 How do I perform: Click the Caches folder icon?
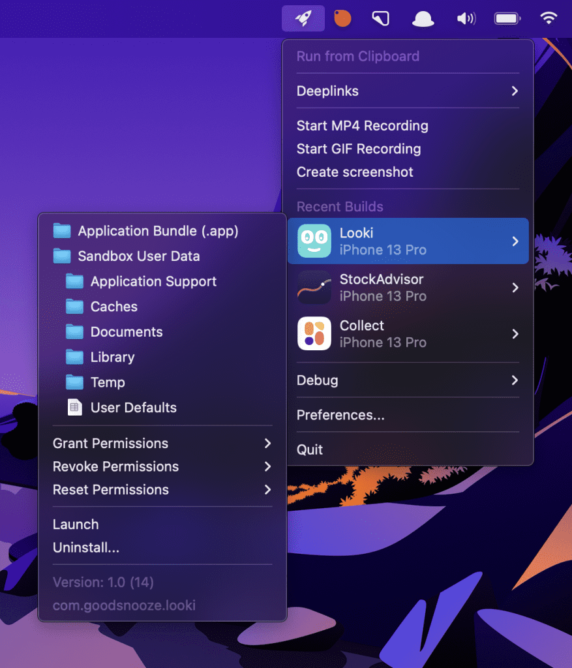click(x=74, y=307)
